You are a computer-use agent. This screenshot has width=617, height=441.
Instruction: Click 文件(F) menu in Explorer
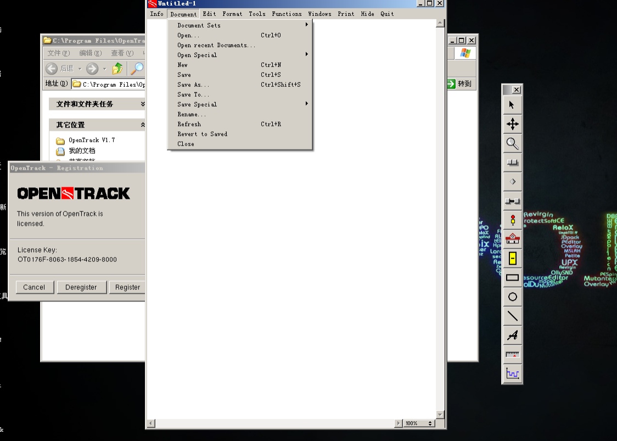click(59, 53)
